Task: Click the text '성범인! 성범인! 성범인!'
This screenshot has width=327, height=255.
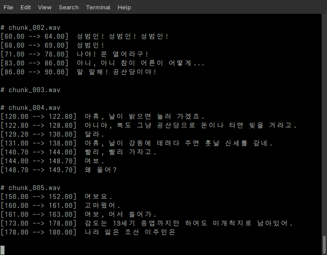Action: pos(123,36)
